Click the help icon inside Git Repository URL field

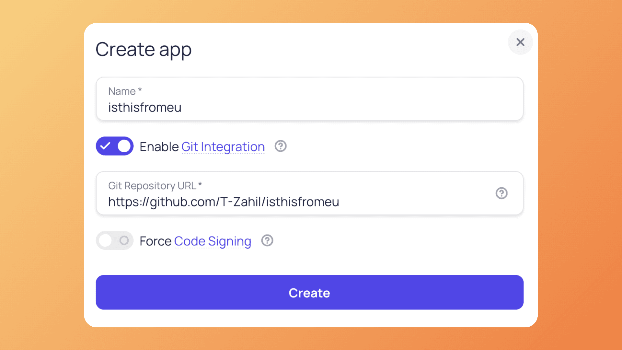coord(501,193)
